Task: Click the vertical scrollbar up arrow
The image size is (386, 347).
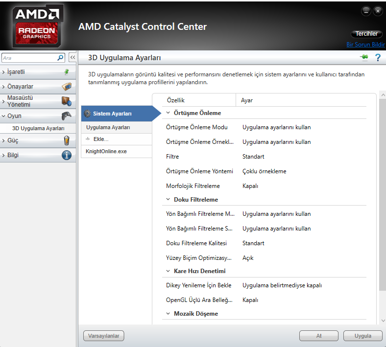Action: 383,95
